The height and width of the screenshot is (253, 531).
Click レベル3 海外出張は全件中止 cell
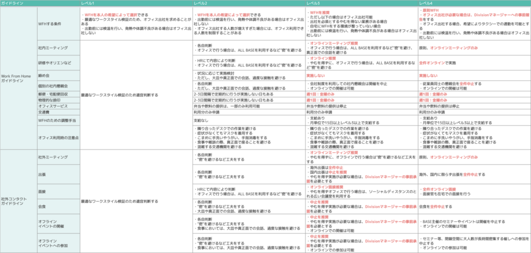[x=361, y=175]
